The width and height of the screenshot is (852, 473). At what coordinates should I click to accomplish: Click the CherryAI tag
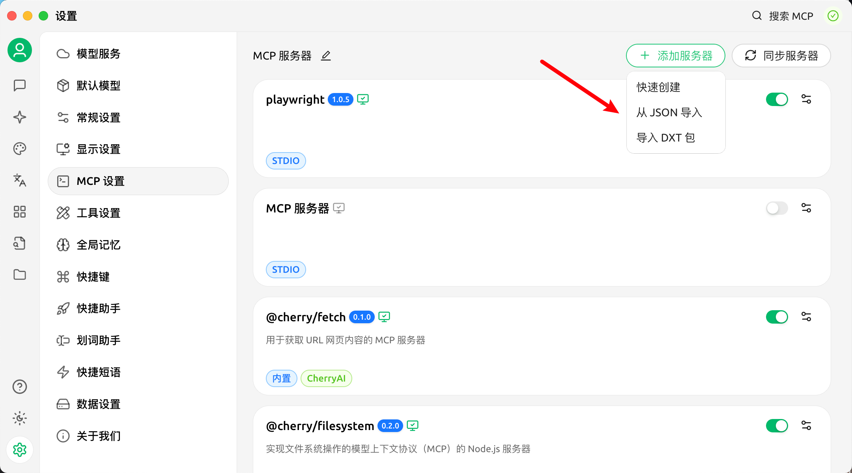tap(326, 378)
